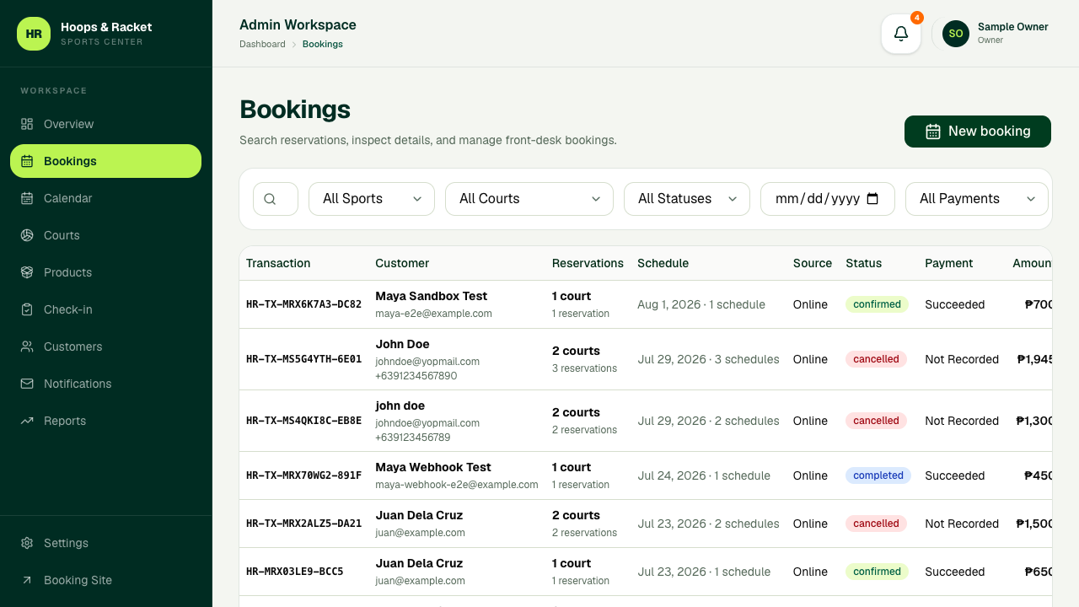Image resolution: width=1079 pixels, height=607 pixels.
Task: Click customer Maya Webhook Test
Action: pyautogui.click(x=433, y=467)
